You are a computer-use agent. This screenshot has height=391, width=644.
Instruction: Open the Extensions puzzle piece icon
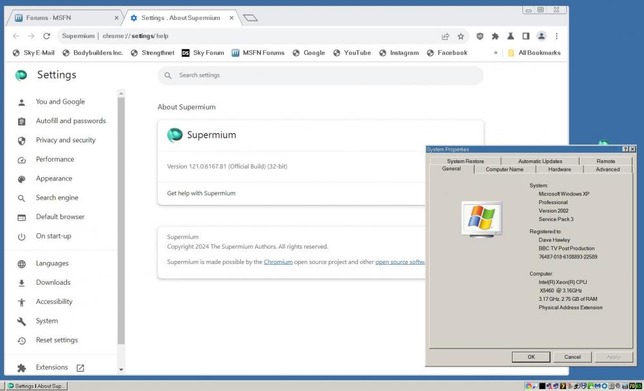[495, 36]
